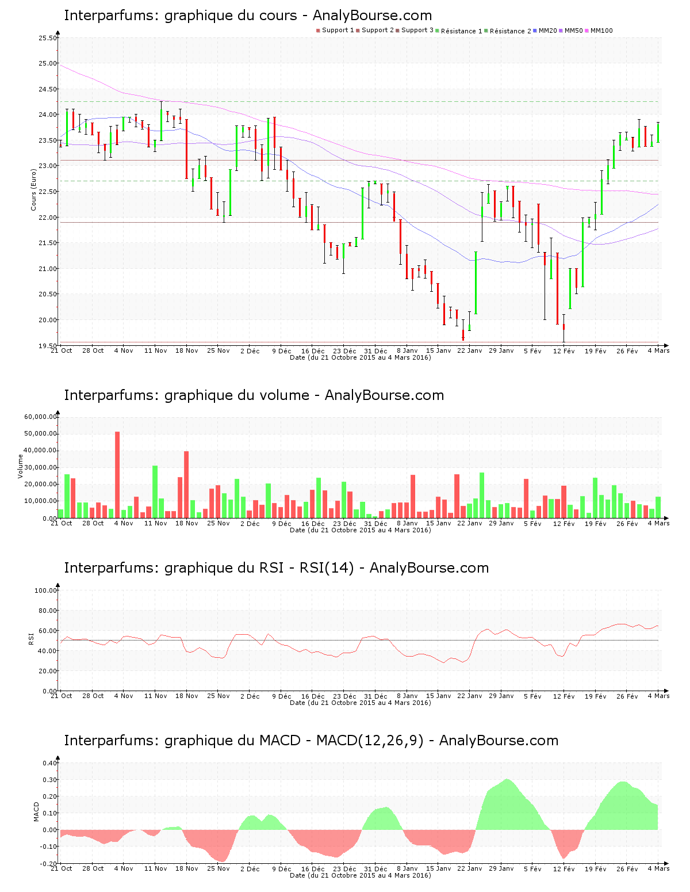This screenshot has height=892, width=690.
Task: Click the date range caption under MACD chart
Action: [361, 875]
